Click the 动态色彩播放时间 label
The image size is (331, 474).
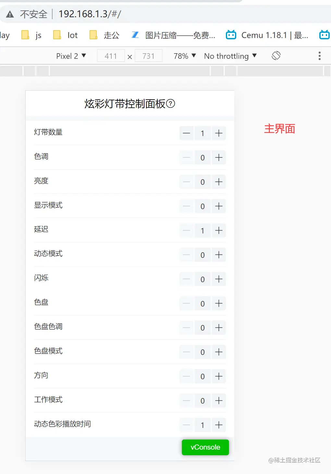(62, 424)
